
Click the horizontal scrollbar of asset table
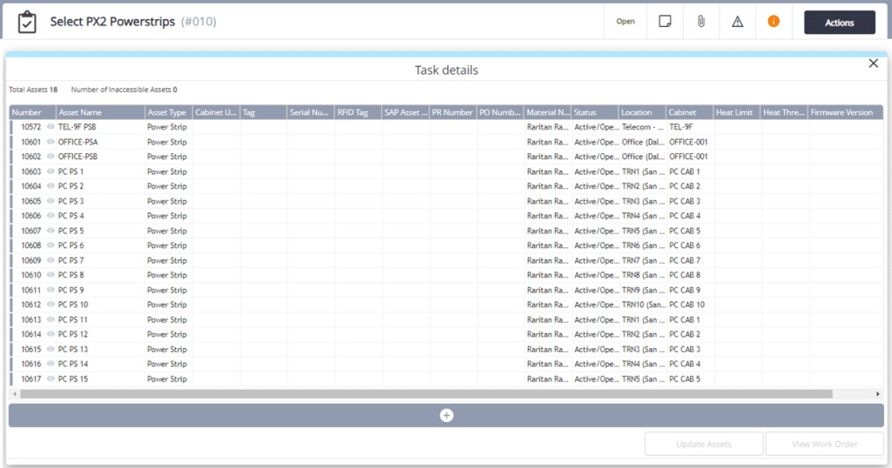click(426, 394)
